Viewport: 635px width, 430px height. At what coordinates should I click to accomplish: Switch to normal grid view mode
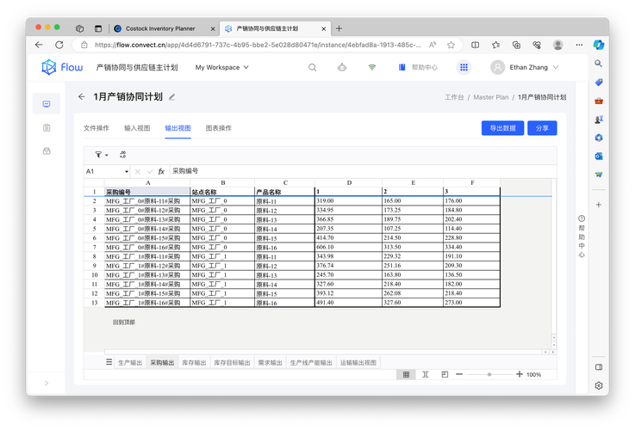coord(406,375)
